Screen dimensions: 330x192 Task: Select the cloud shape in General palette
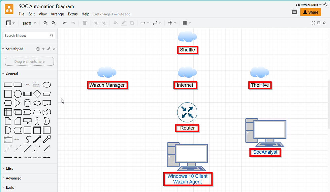pos(37,103)
